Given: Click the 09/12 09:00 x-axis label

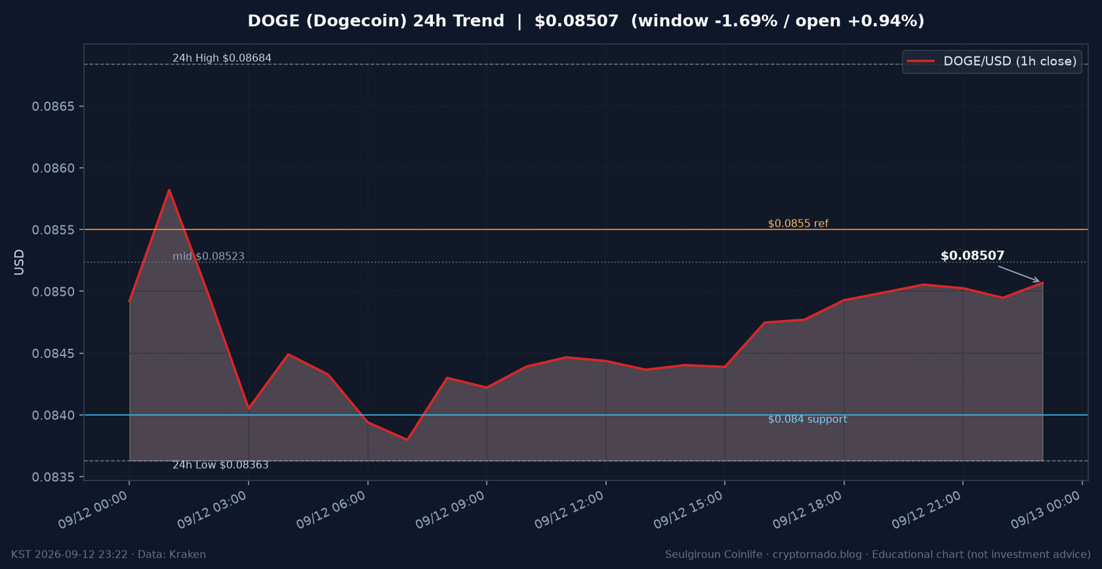Looking at the screenshot, I should pos(451,510).
